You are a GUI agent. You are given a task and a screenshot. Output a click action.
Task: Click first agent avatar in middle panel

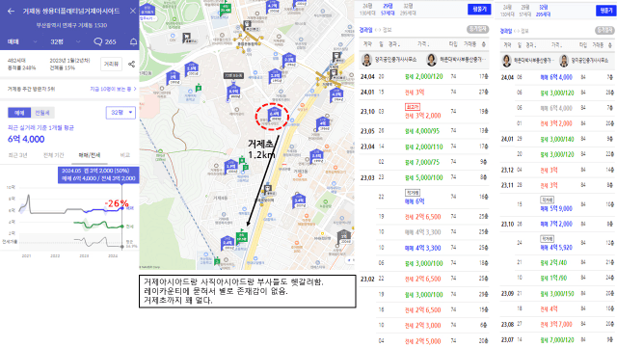366,60
